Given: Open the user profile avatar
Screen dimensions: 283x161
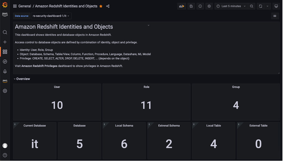Looking at the screenshot, I should point(5,146).
